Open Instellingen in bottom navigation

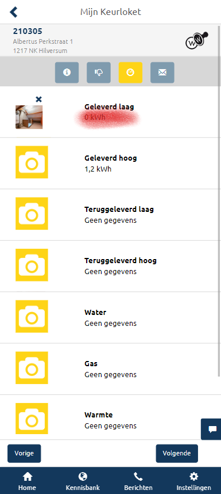point(193,481)
